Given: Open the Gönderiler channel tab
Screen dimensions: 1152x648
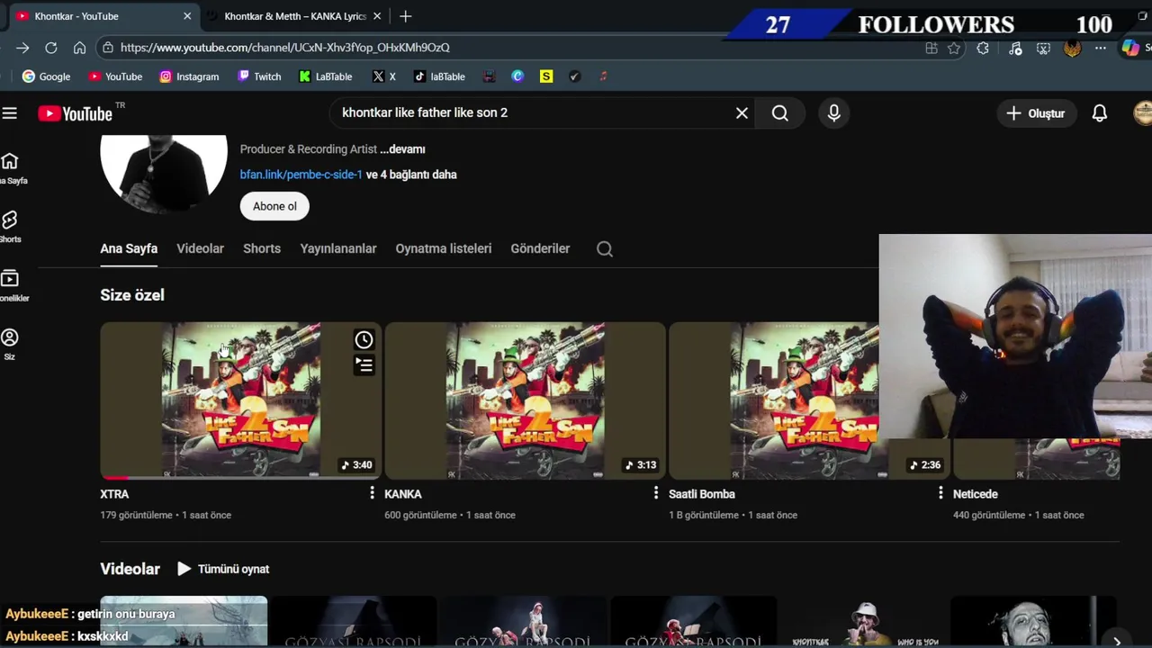Looking at the screenshot, I should coord(540,248).
